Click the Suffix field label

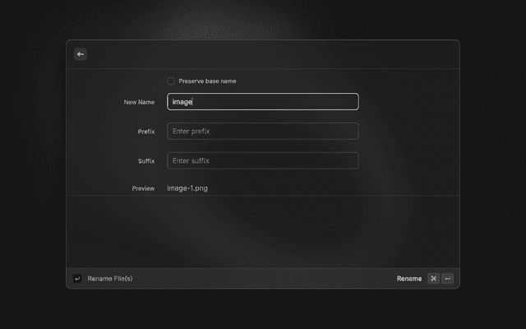[146, 161]
